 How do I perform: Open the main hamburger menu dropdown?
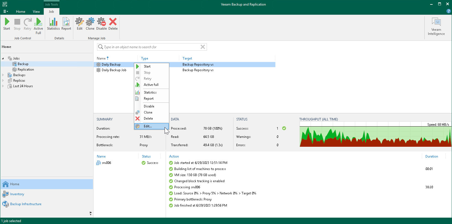coord(6,11)
